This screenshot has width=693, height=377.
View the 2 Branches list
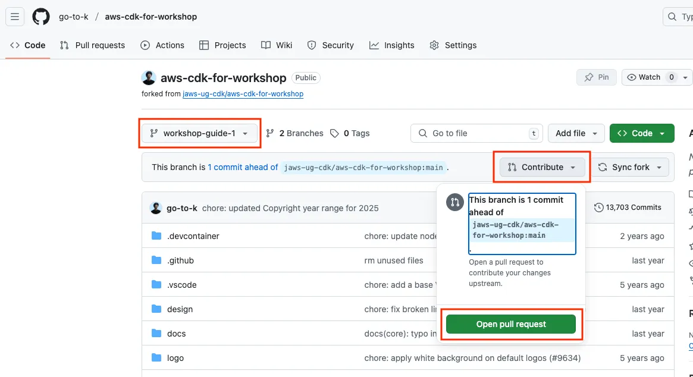[295, 133]
